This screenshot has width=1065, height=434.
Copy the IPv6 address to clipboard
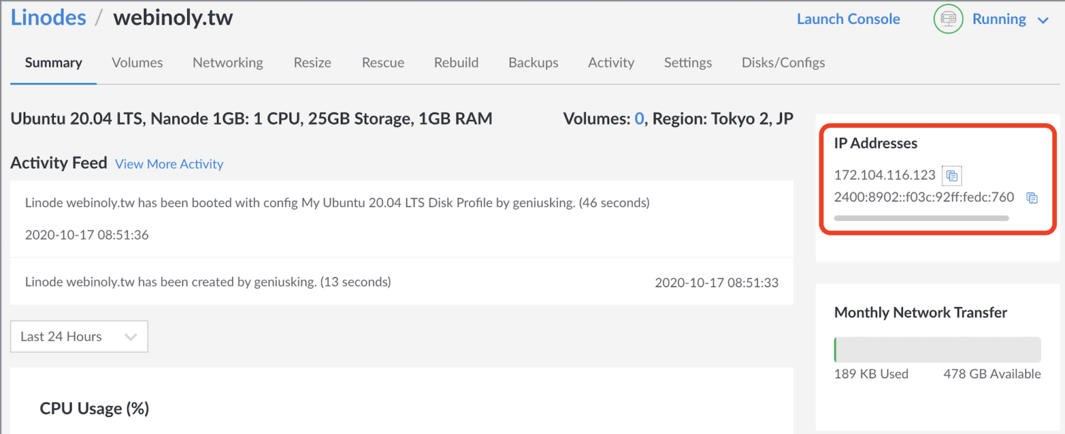point(1032,198)
